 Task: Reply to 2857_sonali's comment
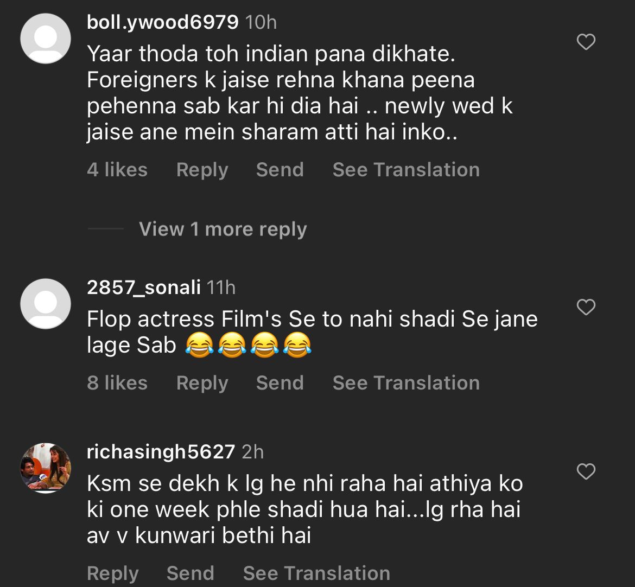point(202,383)
